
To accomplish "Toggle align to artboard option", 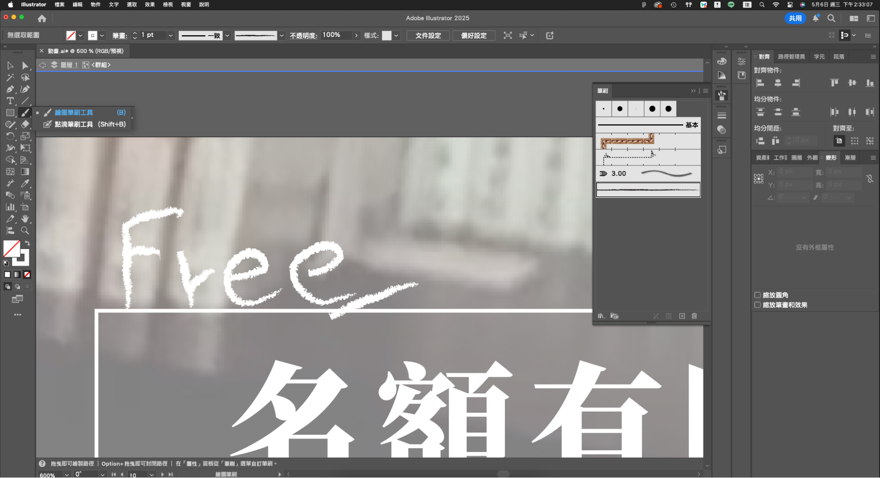I will click(839, 141).
